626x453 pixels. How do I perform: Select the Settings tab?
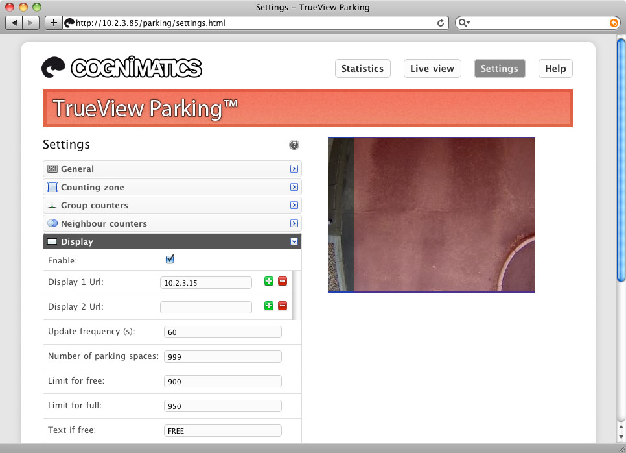[500, 68]
